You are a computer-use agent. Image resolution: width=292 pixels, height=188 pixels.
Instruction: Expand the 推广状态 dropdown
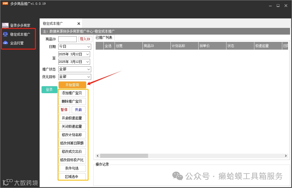75,69
